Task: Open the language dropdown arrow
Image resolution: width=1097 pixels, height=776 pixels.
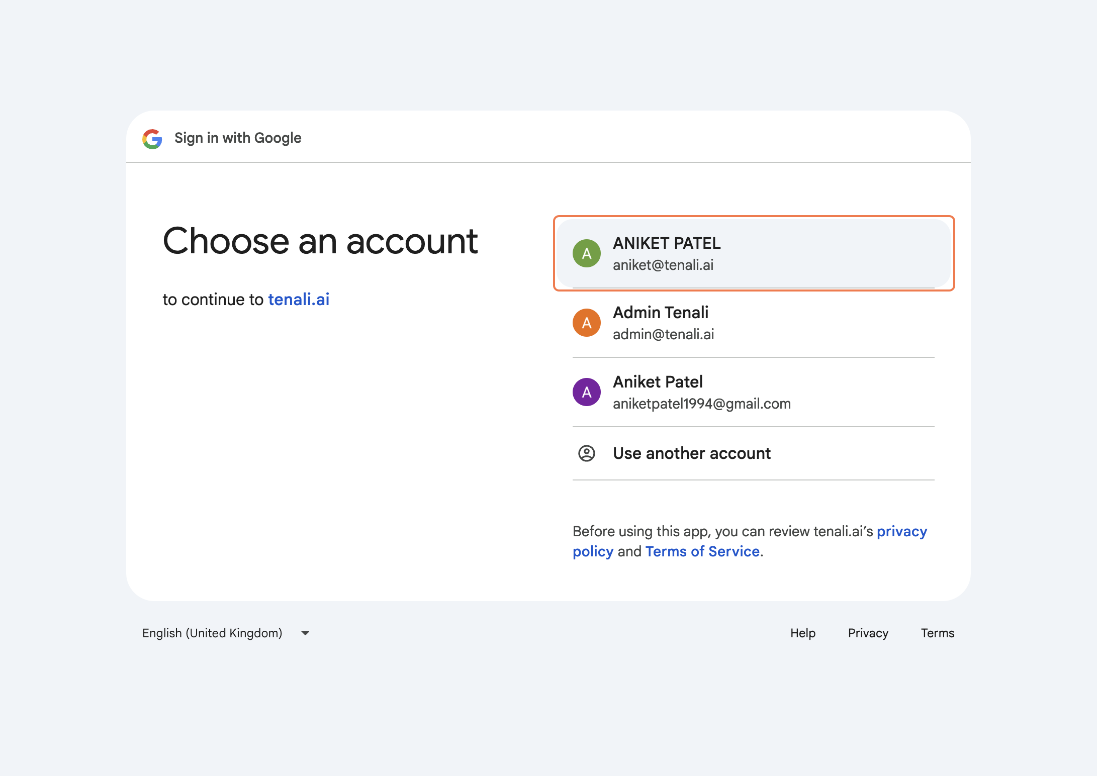Action: coord(305,633)
